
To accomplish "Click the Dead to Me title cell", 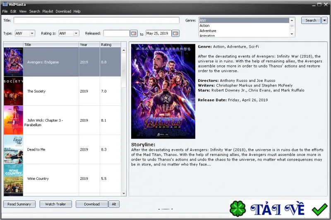I will click(51, 149).
